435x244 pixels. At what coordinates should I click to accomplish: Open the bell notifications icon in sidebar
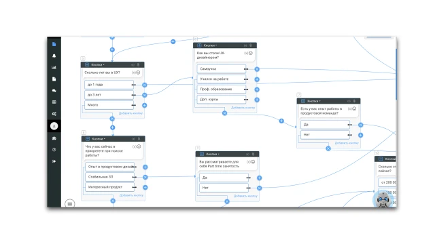coord(54,56)
